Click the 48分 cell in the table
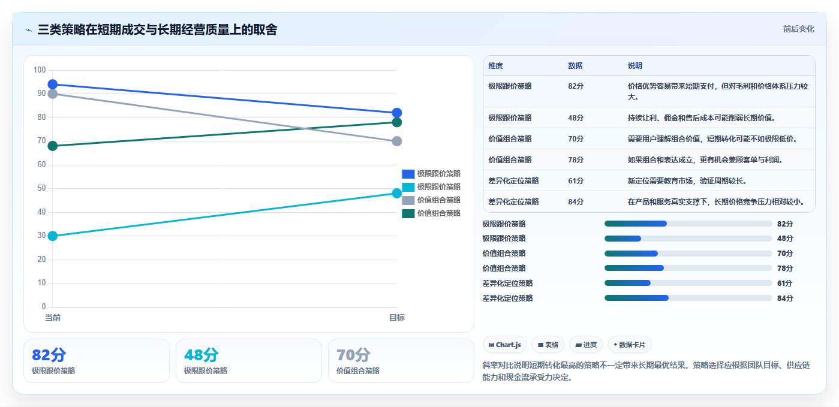This screenshot has height=407, width=839. [x=575, y=118]
